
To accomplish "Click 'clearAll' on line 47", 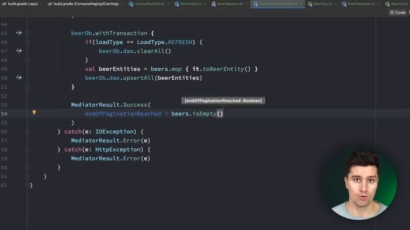I will (x=151, y=51).
